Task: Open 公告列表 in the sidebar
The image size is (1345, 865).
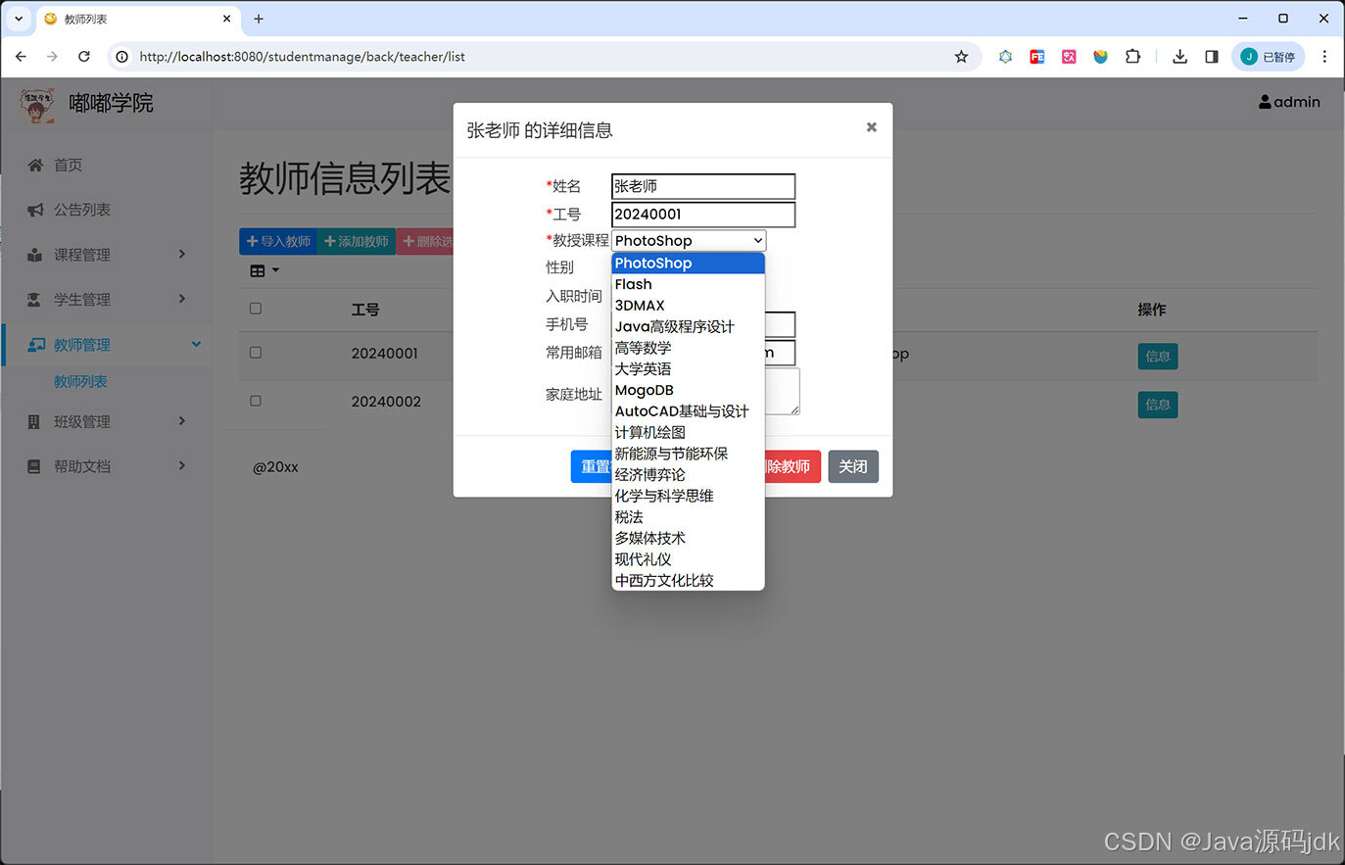Action: tap(82, 210)
